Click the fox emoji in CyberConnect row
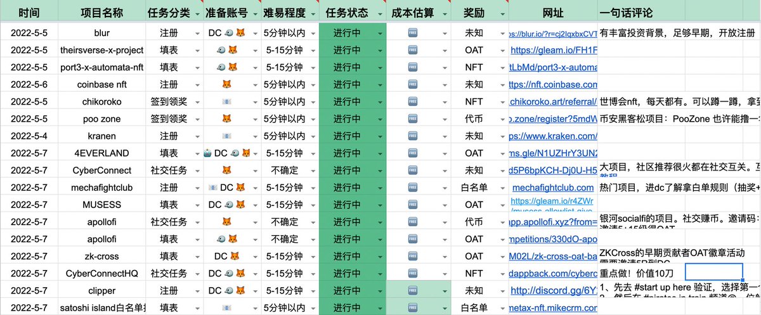 point(227,170)
